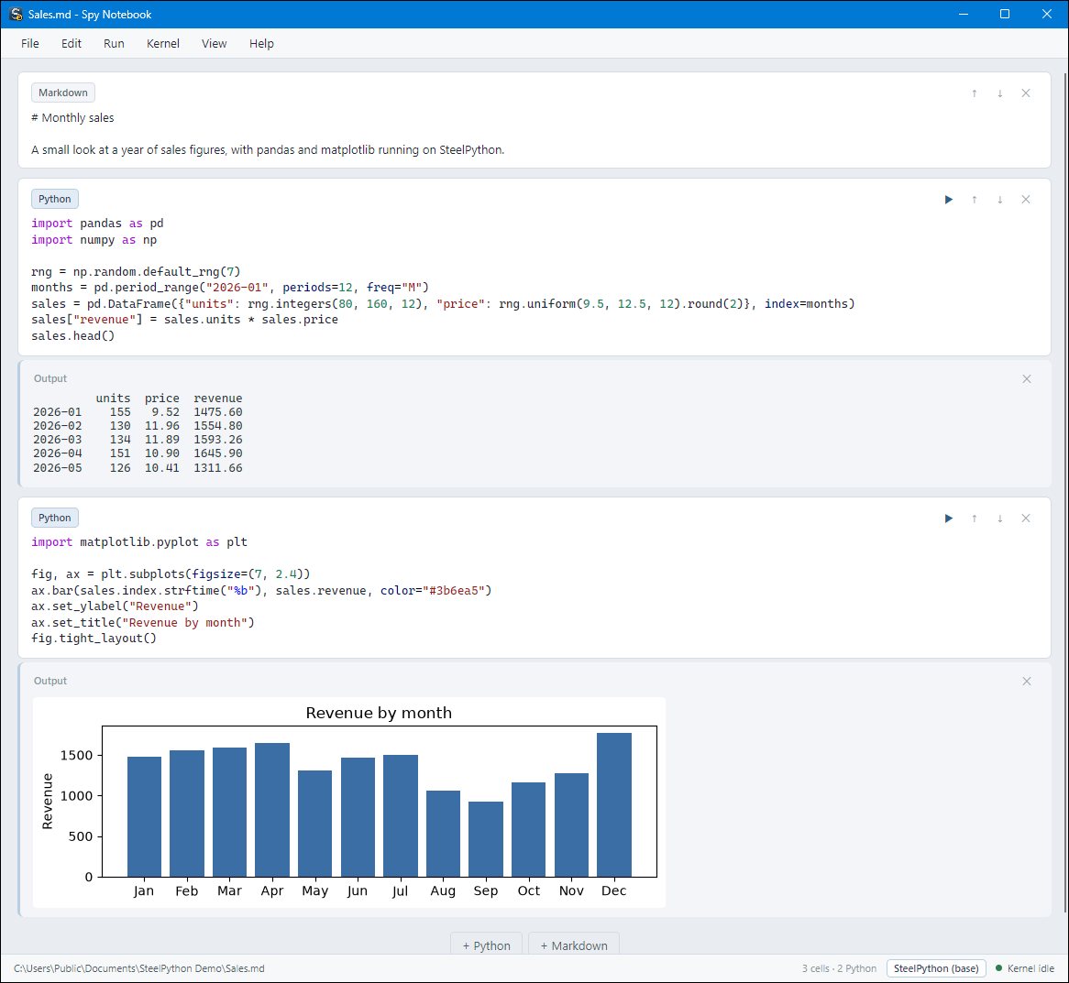Add a new Markdown cell
The image size is (1069, 983).
[573, 945]
